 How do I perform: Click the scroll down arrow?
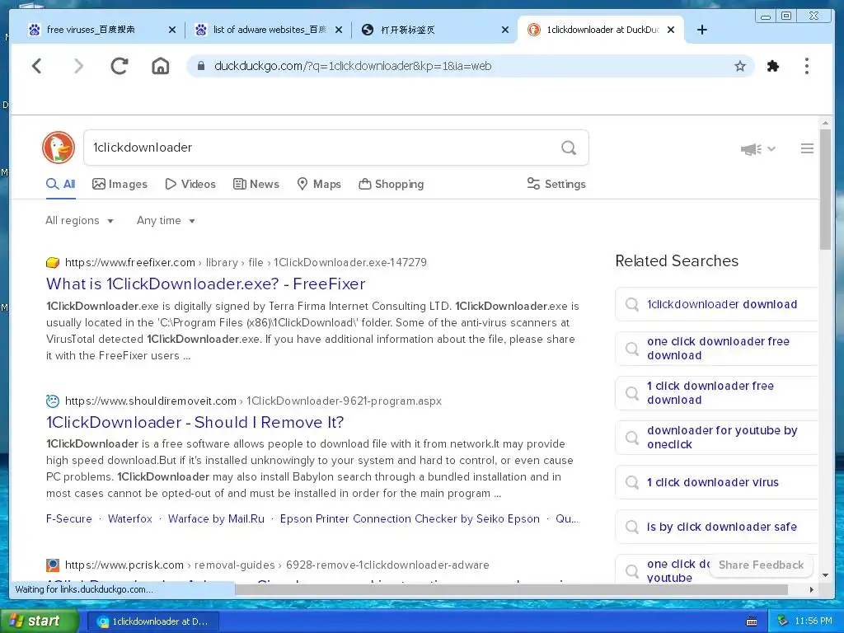coord(825,575)
